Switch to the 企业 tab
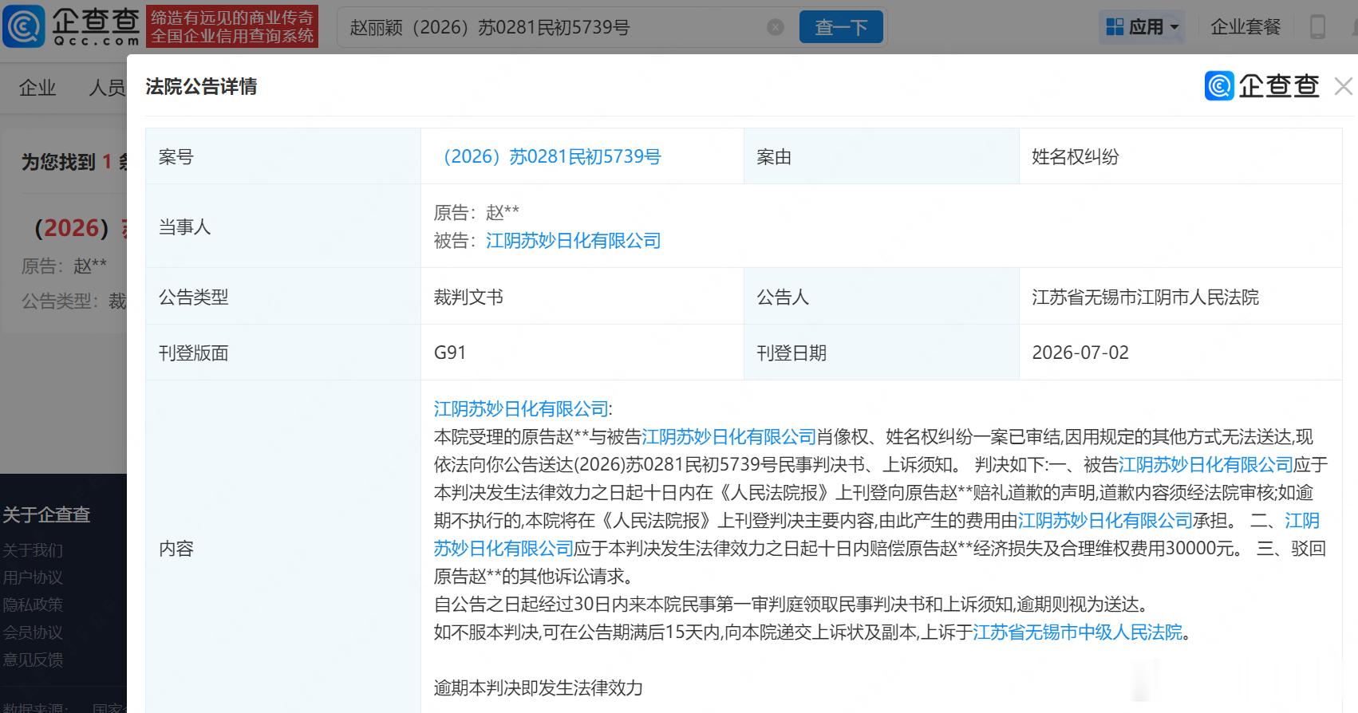This screenshot has height=713, width=1358. click(38, 88)
